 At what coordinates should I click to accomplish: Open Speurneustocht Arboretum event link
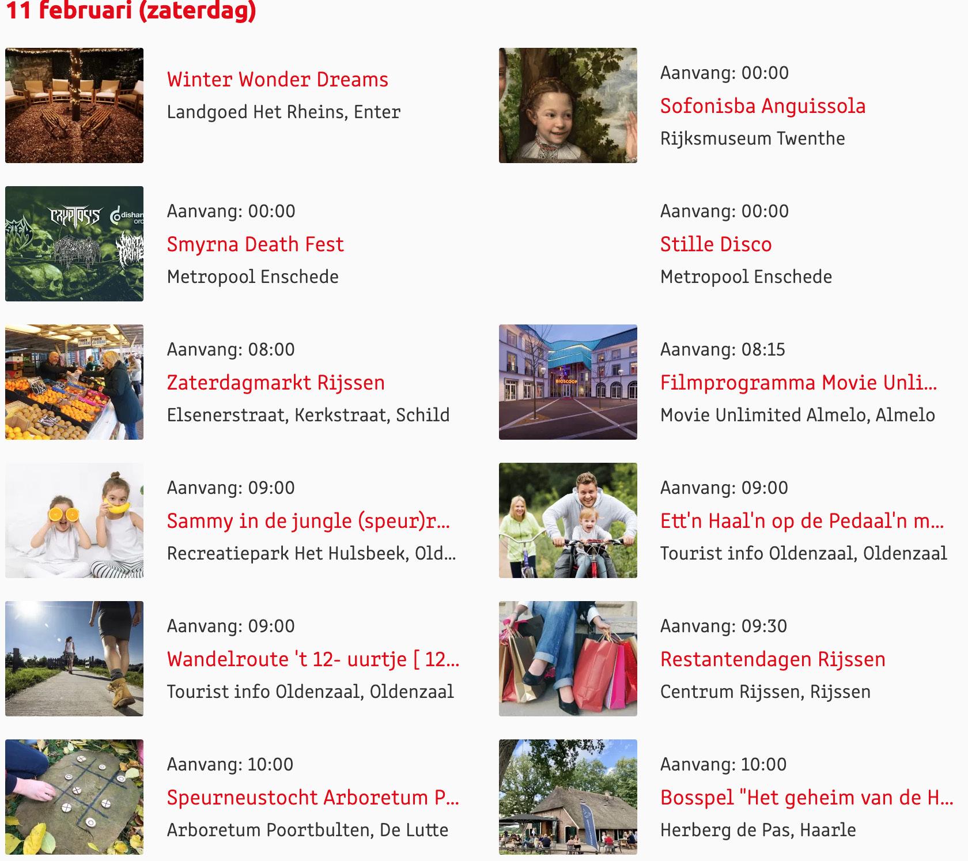tap(313, 798)
